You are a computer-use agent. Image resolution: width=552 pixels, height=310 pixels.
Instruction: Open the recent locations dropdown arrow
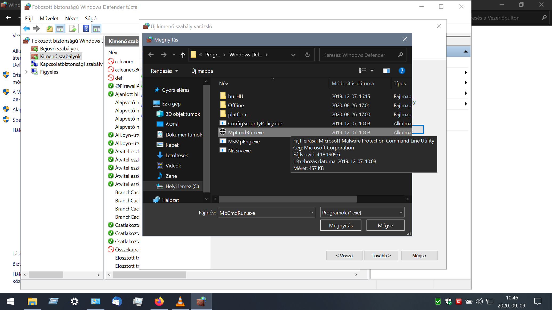pos(174,55)
